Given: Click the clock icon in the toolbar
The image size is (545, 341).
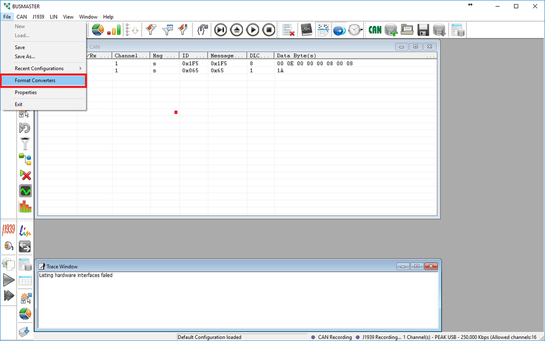Looking at the screenshot, I should pos(354,30).
